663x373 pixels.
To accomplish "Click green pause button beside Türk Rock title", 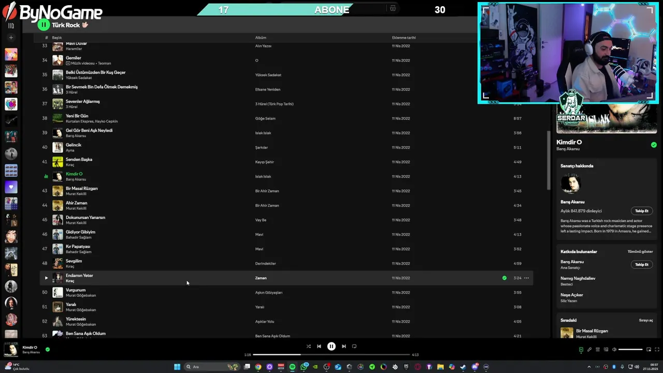I will point(44,24).
